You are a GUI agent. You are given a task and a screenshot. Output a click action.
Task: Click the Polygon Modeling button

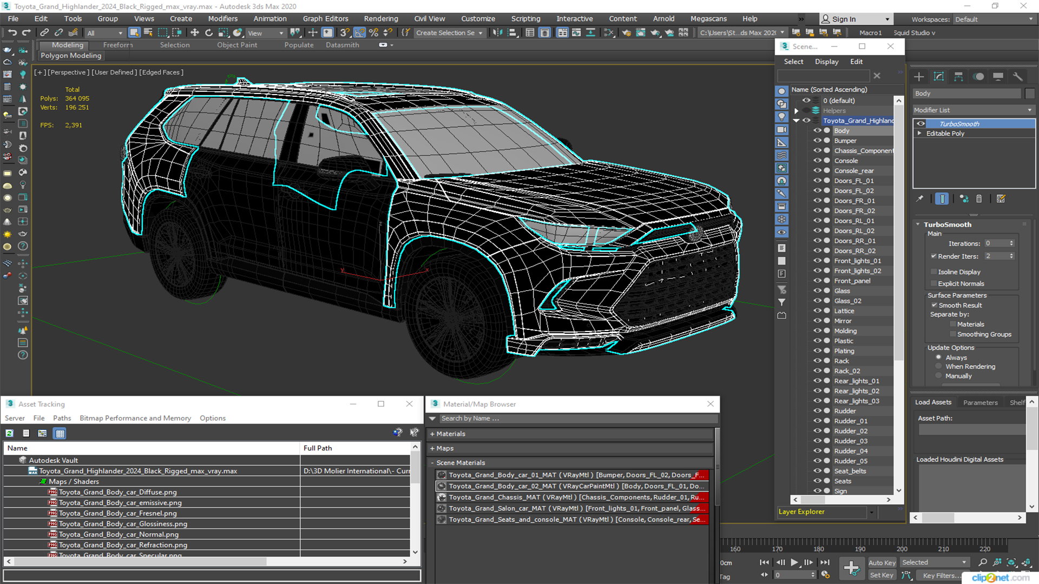[x=71, y=56]
